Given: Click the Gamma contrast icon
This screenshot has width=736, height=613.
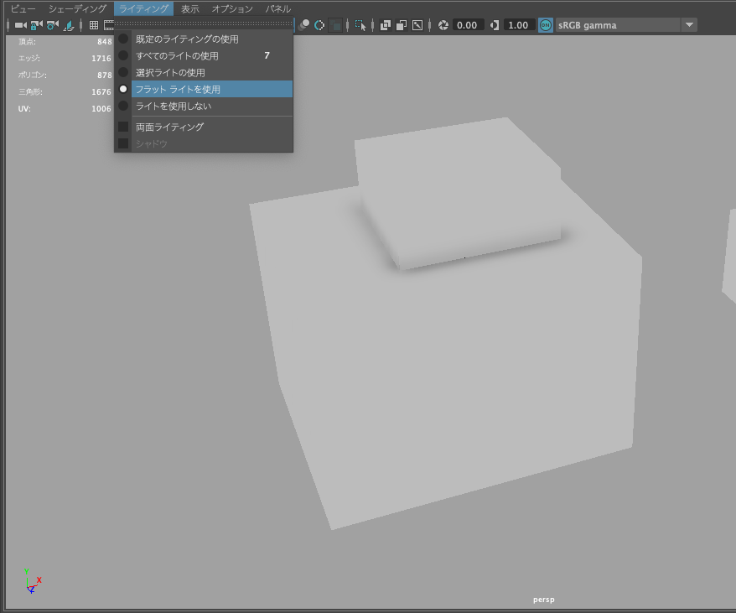Looking at the screenshot, I should coord(495,25).
